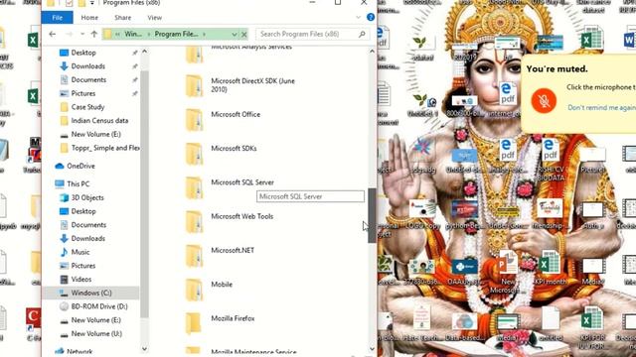Screen dimensions: 636x357
Task: Select Microsoft.NET folder icon
Action: coord(194,256)
